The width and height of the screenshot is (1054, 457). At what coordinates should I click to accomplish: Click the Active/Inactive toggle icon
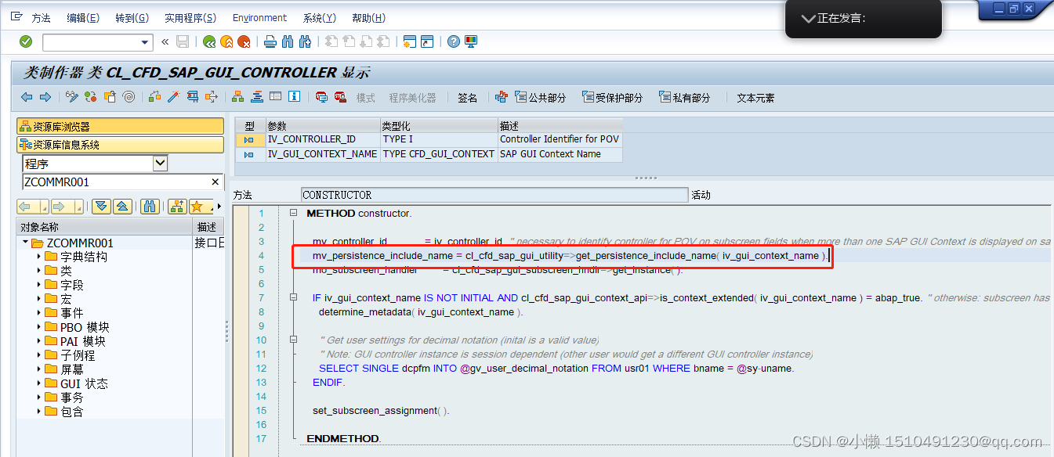click(91, 97)
